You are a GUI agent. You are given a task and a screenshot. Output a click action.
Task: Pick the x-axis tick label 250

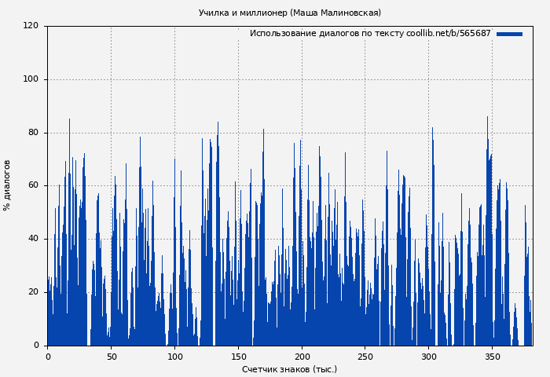coord(365,357)
